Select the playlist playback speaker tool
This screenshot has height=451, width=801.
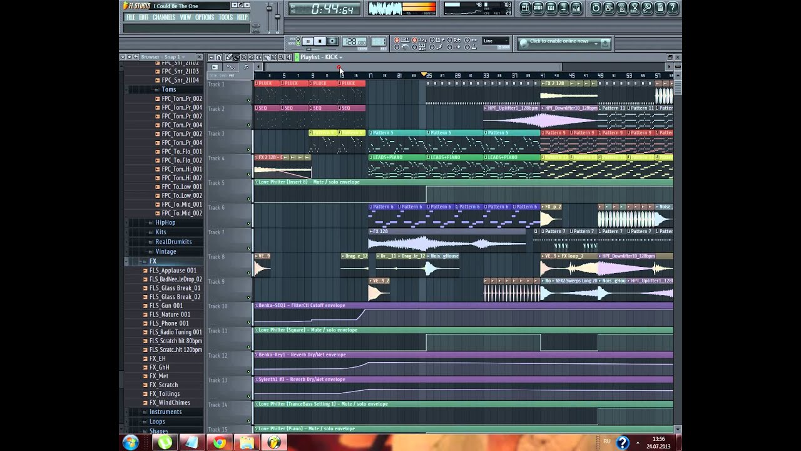tap(288, 57)
